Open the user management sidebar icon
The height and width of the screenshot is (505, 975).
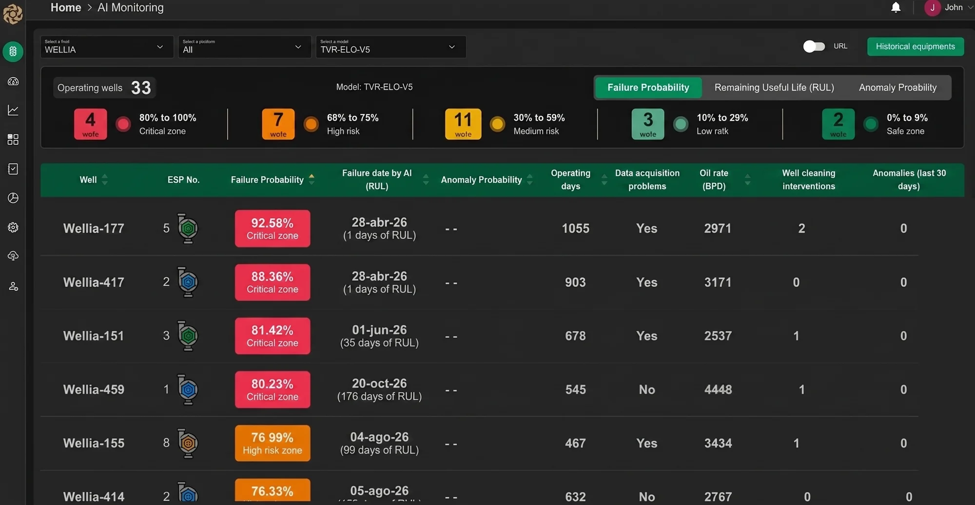(x=13, y=286)
